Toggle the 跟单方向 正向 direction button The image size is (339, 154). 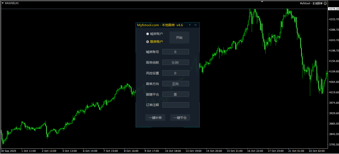(x=175, y=84)
